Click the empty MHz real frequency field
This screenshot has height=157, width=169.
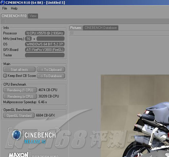(50, 39)
